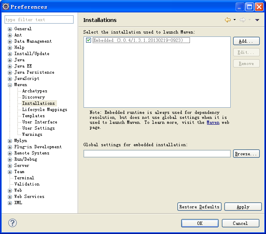Viewport: 266px width, 234px height.
Task: Select User Settings under Maven
Action: click(39, 128)
